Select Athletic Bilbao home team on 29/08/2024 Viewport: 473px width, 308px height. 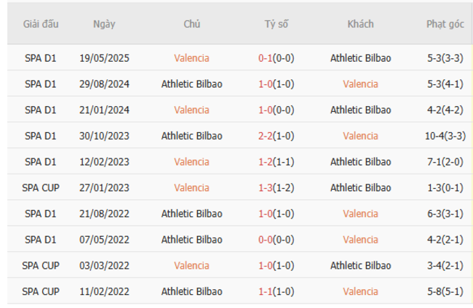coord(191,84)
